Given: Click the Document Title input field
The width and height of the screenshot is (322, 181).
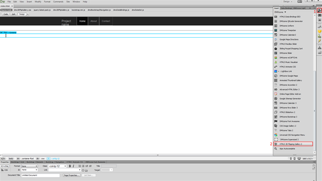Looking at the screenshot, I should (x=40, y=176).
